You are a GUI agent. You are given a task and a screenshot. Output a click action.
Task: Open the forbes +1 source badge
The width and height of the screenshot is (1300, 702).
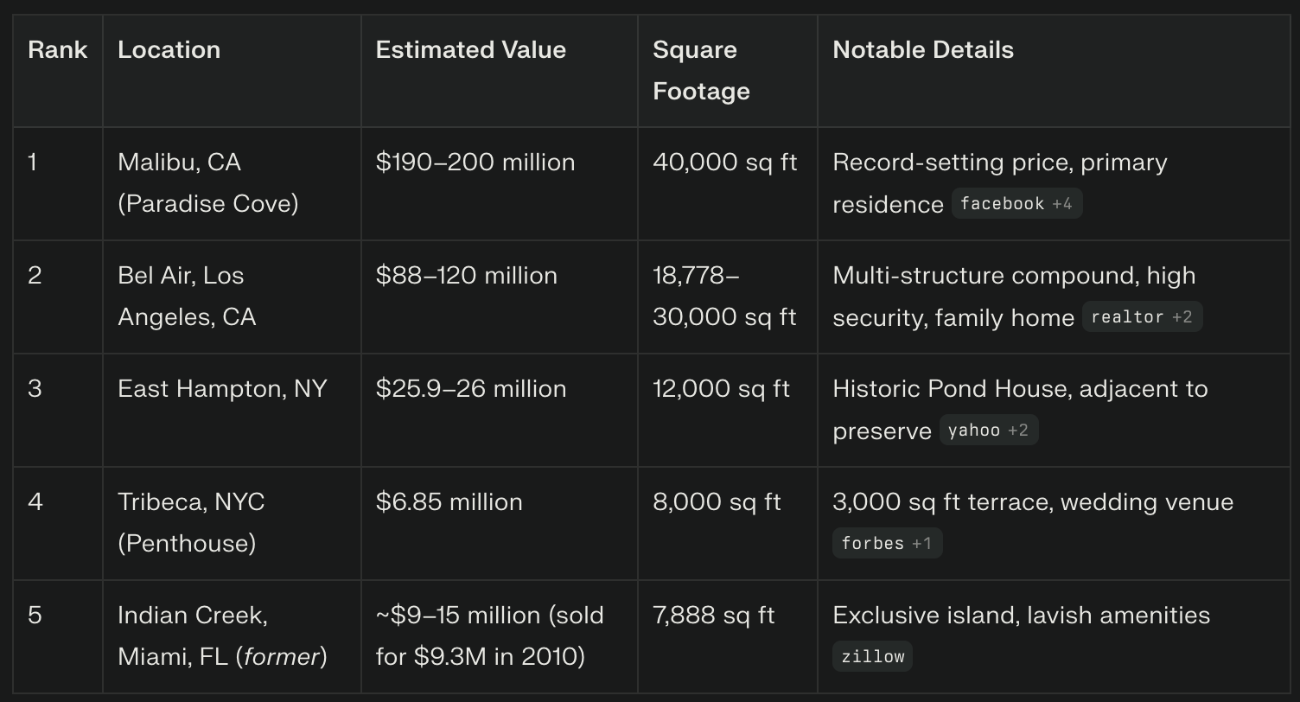pos(887,544)
